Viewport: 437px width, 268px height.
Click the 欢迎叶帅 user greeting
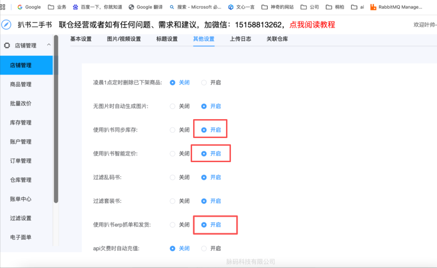425,24
